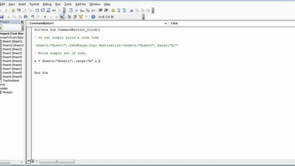Open the Format menu

[x=34, y=4]
